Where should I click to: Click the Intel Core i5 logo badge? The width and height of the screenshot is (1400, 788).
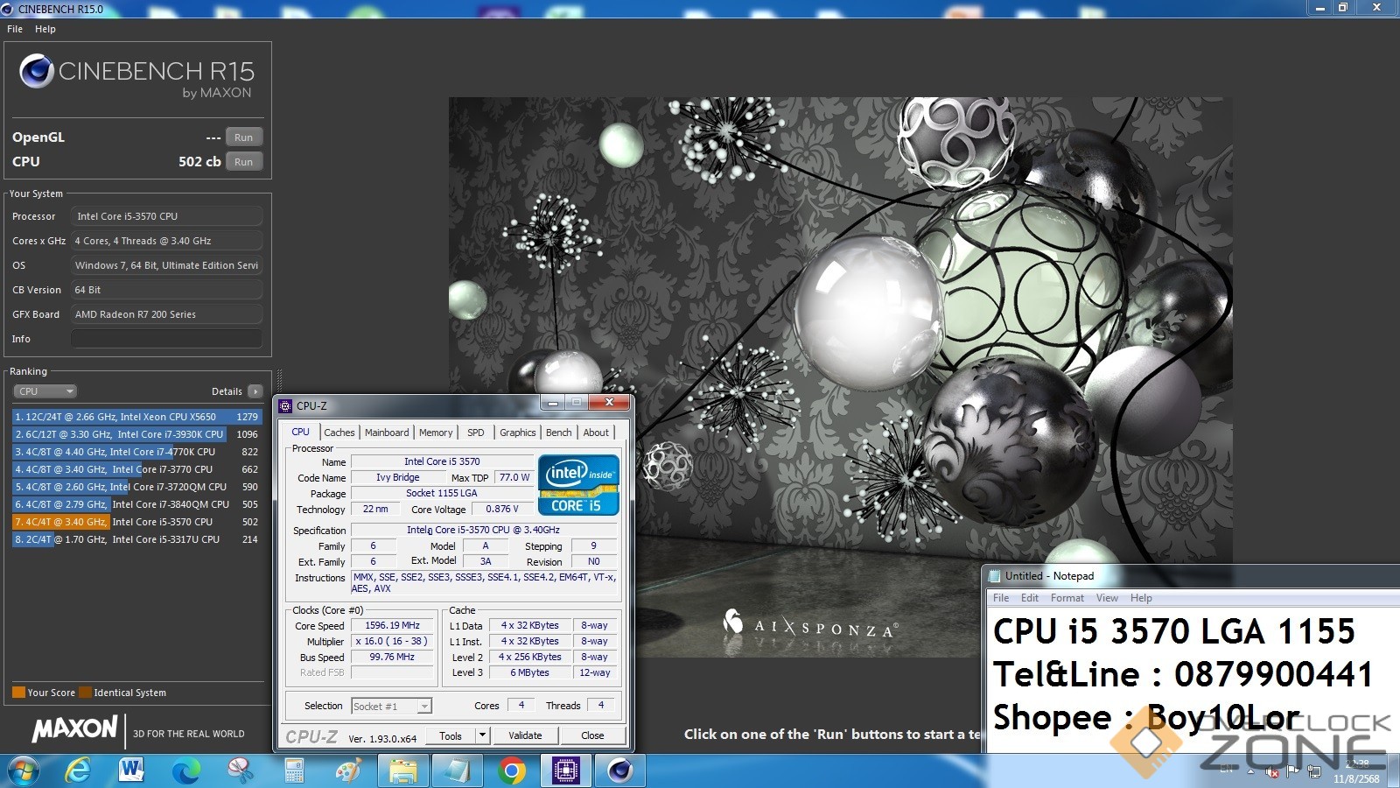tap(578, 484)
